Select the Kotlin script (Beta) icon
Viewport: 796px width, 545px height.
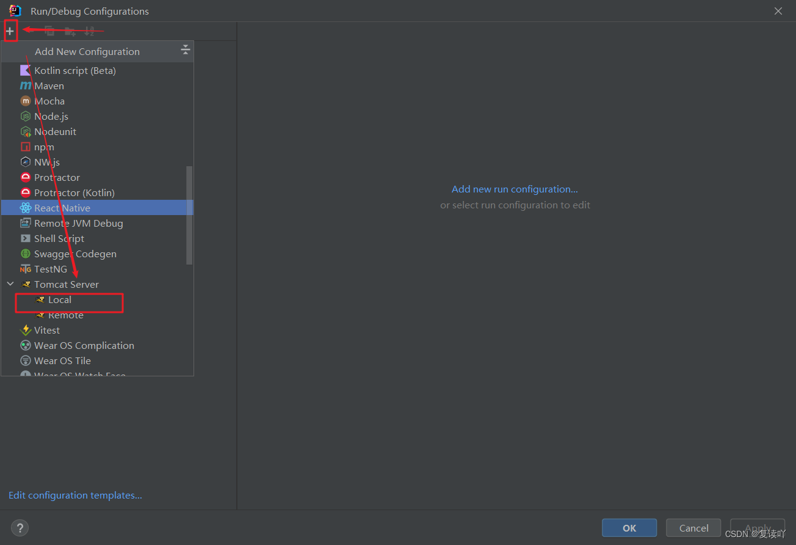(25, 70)
